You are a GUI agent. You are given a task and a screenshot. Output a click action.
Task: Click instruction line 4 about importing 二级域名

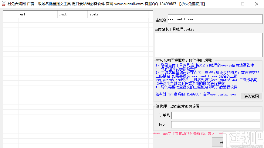(x=196, y=87)
